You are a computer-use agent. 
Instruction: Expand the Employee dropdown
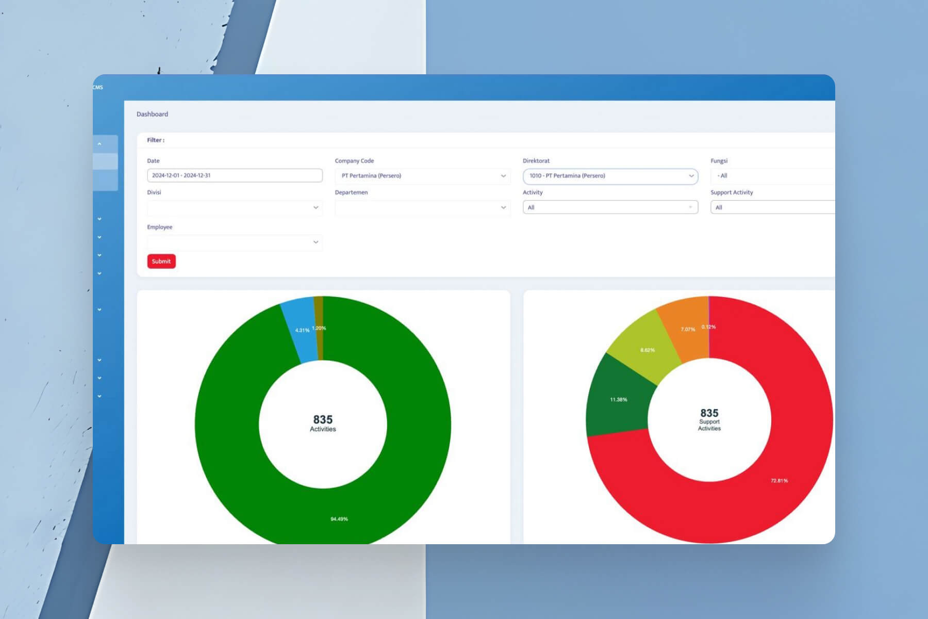click(235, 242)
